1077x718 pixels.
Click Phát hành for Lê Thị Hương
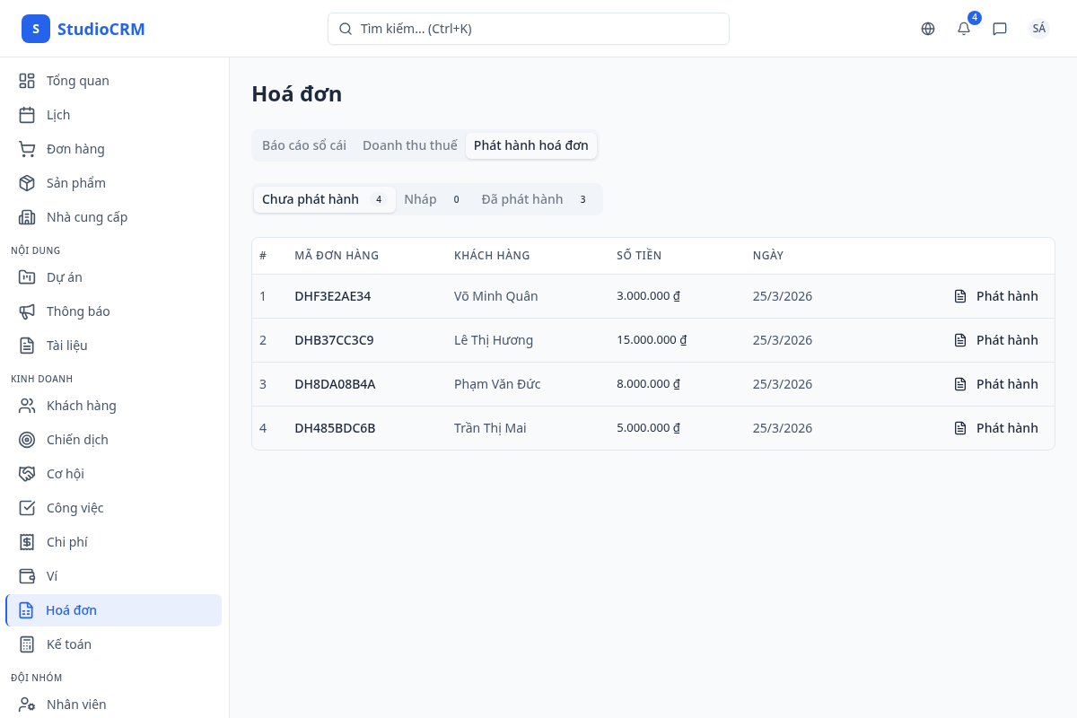point(996,340)
